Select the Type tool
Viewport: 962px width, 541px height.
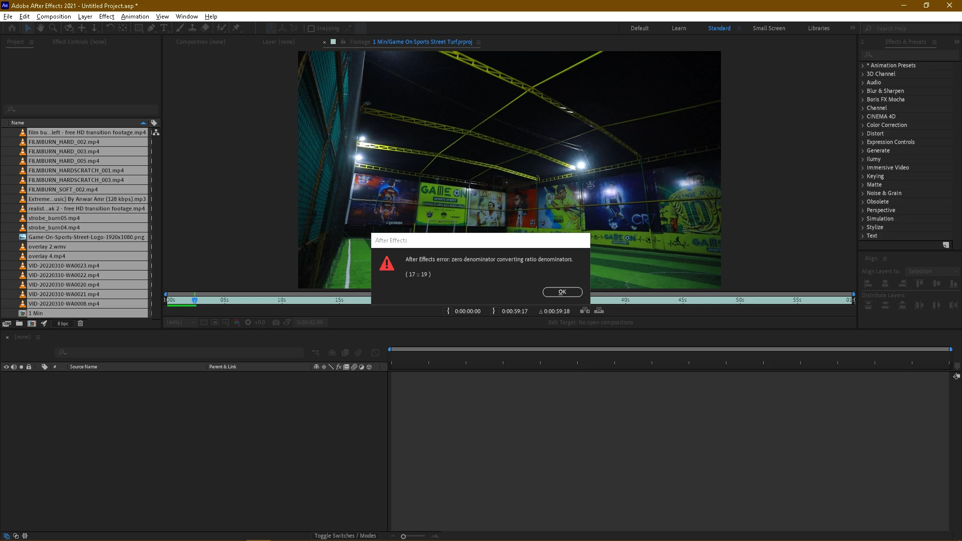(164, 28)
